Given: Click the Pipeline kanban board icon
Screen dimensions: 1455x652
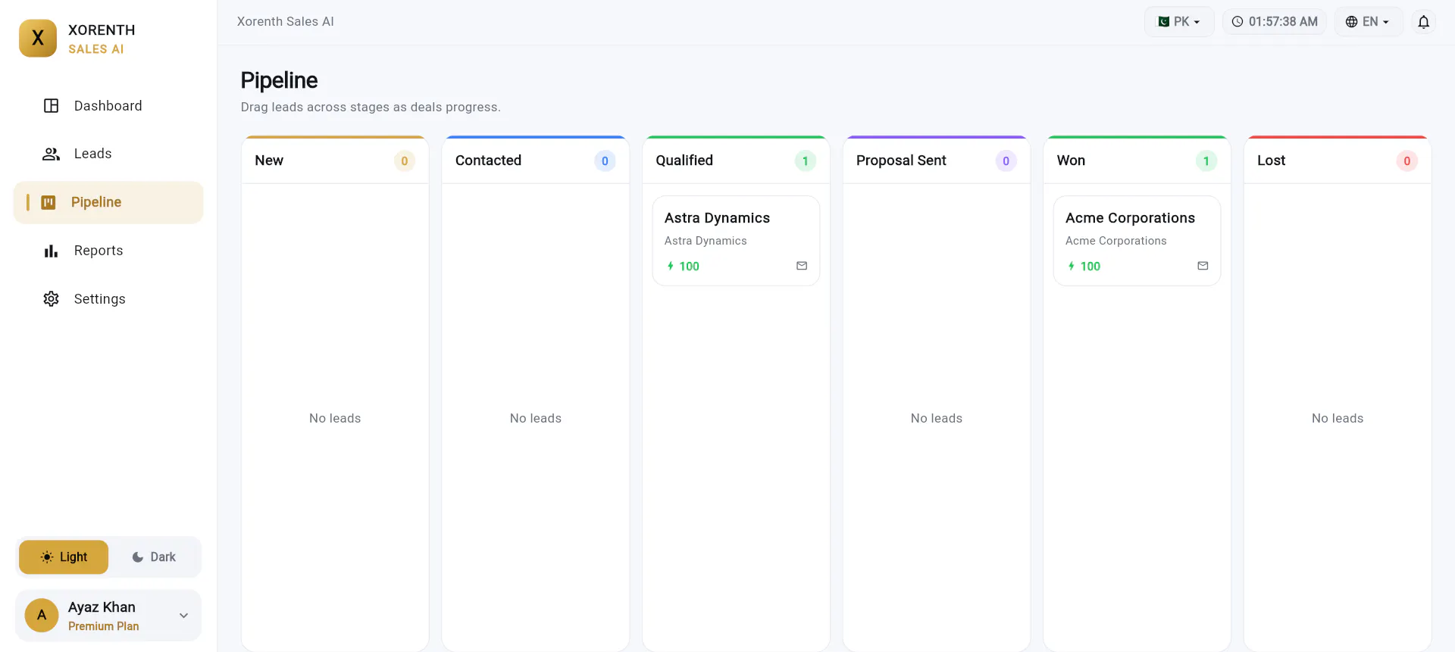Looking at the screenshot, I should tap(48, 202).
